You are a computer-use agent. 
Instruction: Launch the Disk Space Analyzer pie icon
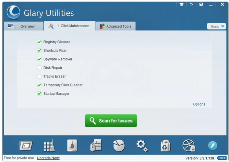(119, 145)
